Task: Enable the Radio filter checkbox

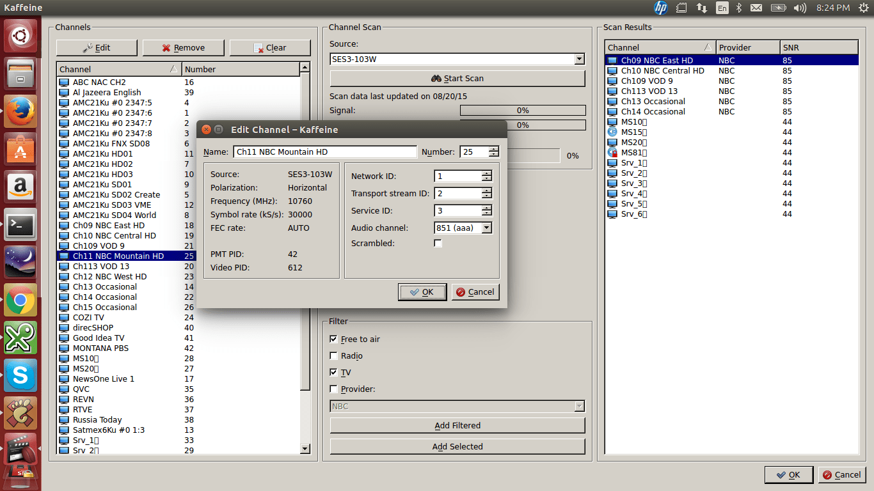Action: point(333,356)
